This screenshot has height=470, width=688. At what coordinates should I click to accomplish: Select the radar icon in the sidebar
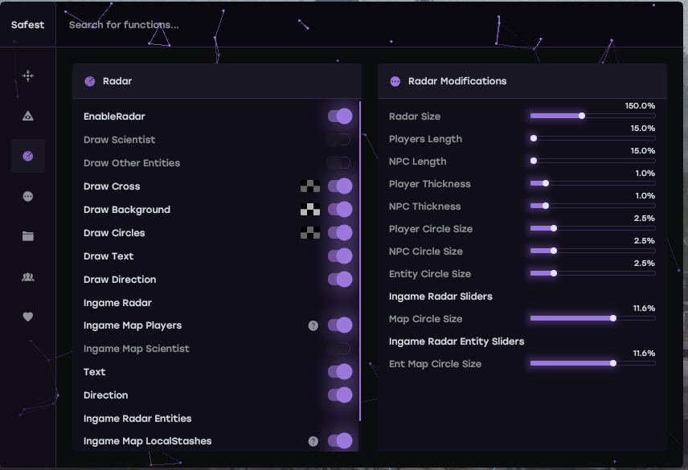coord(28,156)
